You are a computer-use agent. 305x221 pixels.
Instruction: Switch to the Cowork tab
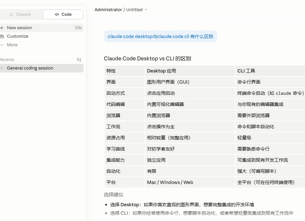coord(20,14)
